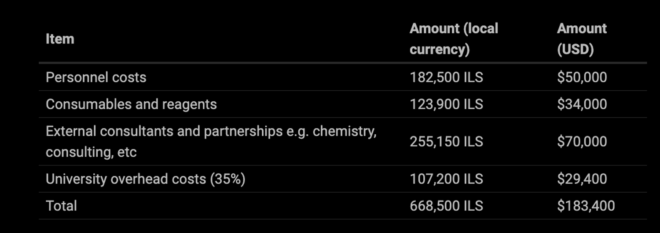Click the 182,500 ILS amount
660x233 pixels.
click(446, 77)
